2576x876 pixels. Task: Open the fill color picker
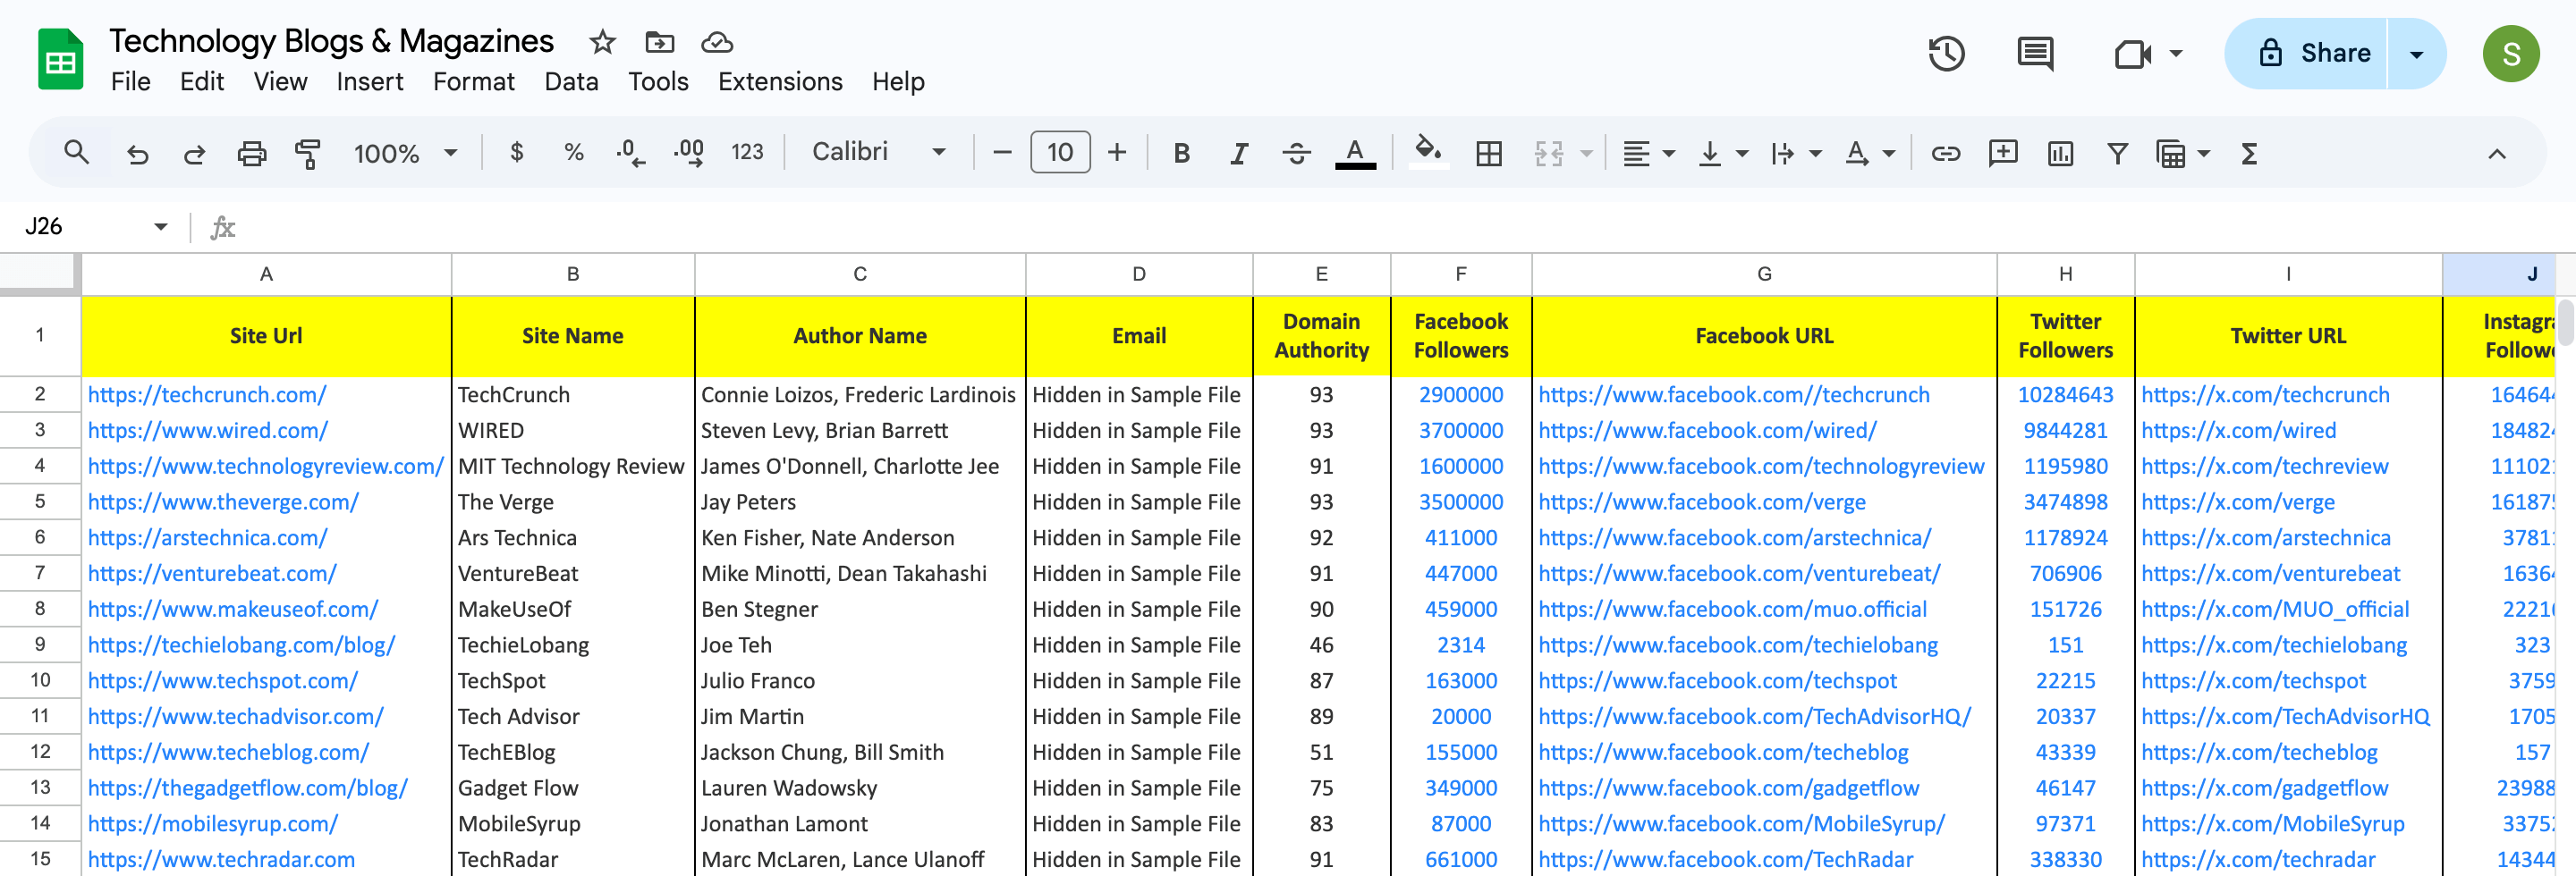1428,153
